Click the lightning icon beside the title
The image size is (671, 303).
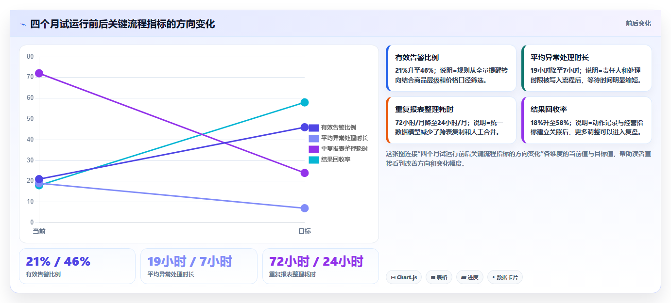pos(23,24)
